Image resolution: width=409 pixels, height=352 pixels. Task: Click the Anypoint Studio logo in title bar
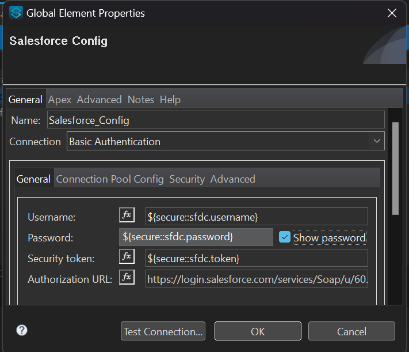[x=17, y=13]
